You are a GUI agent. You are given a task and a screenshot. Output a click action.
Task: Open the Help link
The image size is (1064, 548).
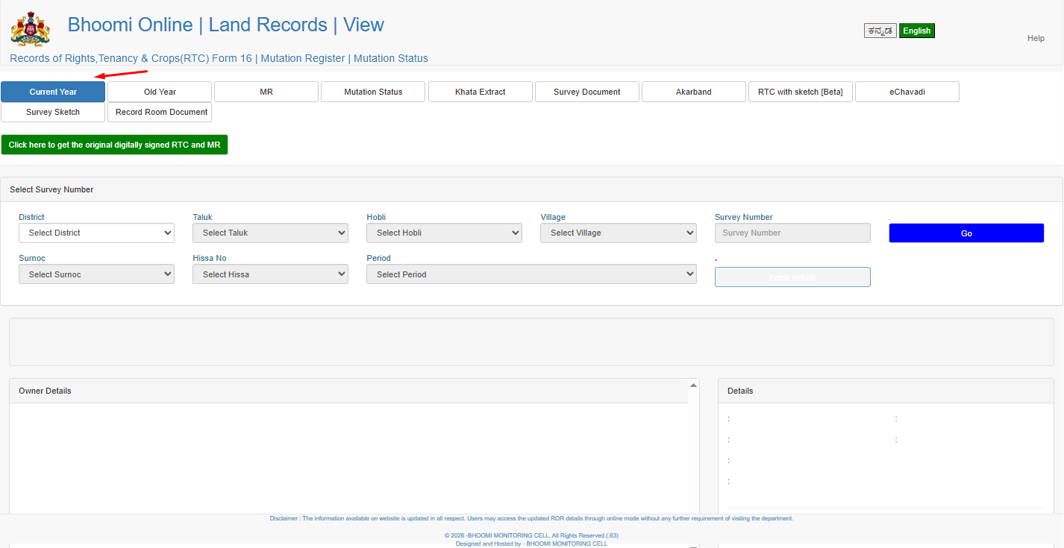pyautogui.click(x=1036, y=38)
